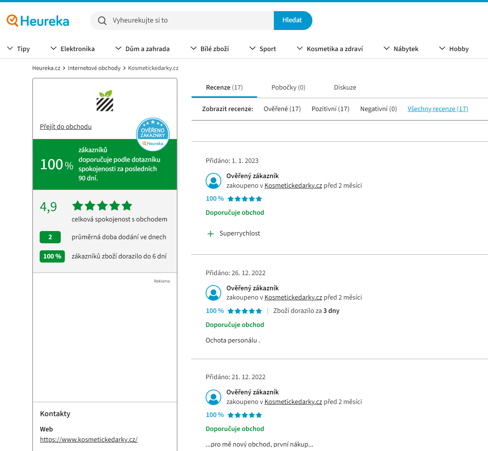Viewport: 488px width, 451px height.
Task: Click the avatar of 1. 1. 2023 review
Action: click(x=213, y=181)
